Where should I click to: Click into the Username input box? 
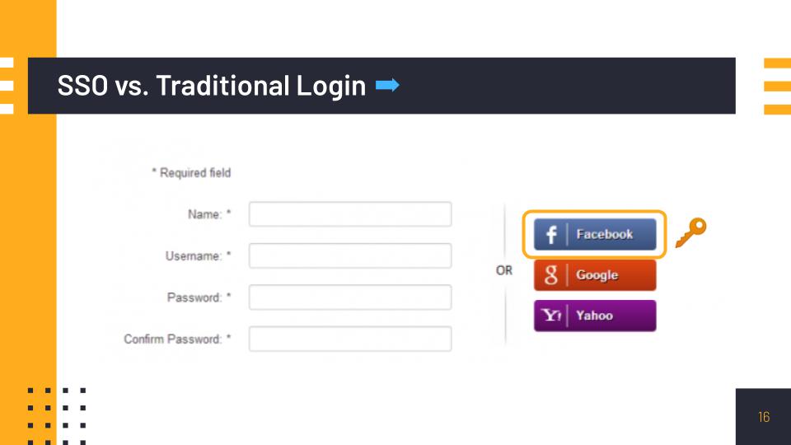(x=350, y=255)
